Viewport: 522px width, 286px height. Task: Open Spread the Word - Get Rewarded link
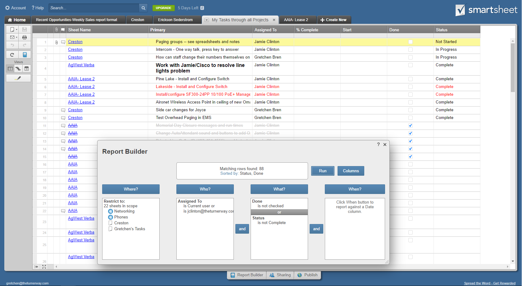490,283
